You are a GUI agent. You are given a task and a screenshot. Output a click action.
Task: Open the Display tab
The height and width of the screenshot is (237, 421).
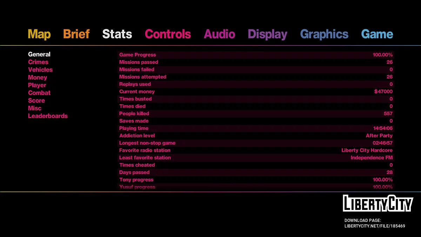267,34
